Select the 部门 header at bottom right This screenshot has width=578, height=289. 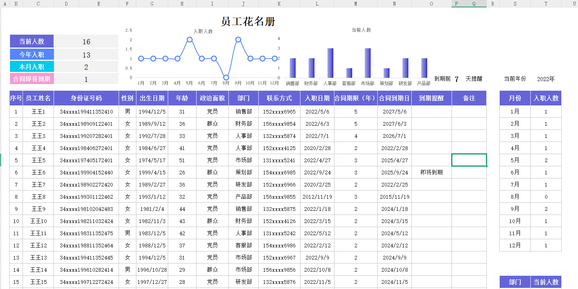coord(514,282)
